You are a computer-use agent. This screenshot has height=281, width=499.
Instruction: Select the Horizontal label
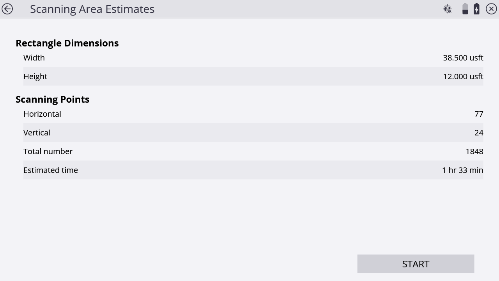(42, 114)
